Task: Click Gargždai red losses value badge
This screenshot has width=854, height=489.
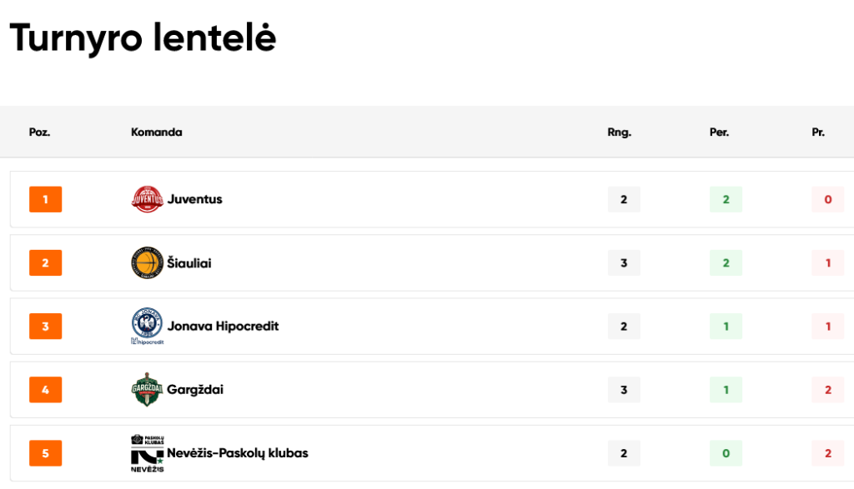Action: [x=827, y=390]
